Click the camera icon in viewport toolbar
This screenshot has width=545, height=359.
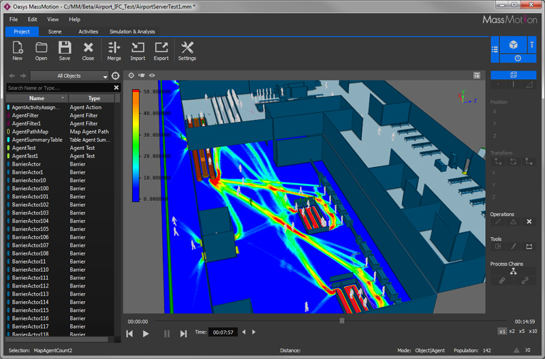pyautogui.click(x=142, y=75)
